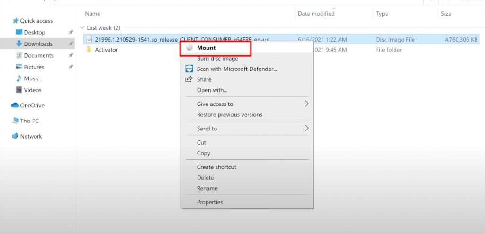Toggle the pin beside Pictures
The height and width of the screenshot is (234, 485).
(x=71, y=67)
